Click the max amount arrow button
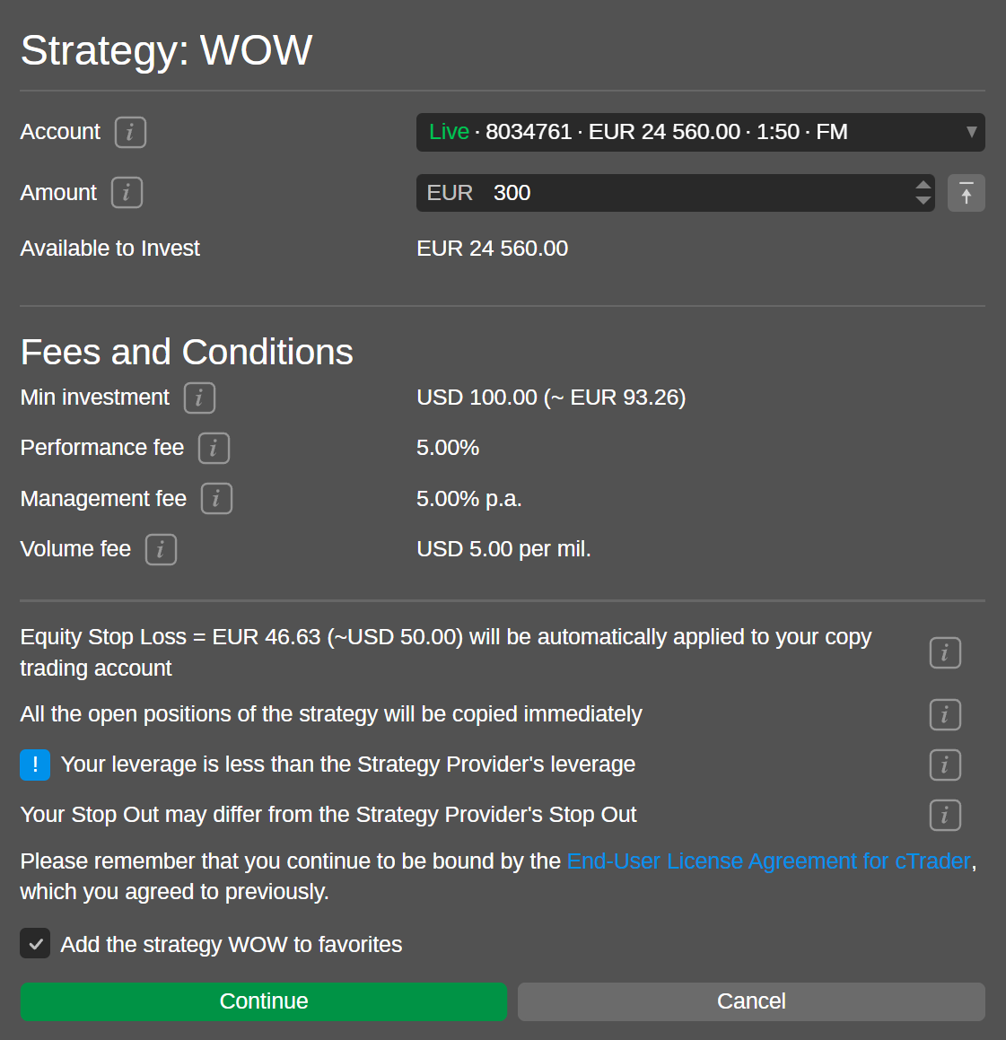 966,193
